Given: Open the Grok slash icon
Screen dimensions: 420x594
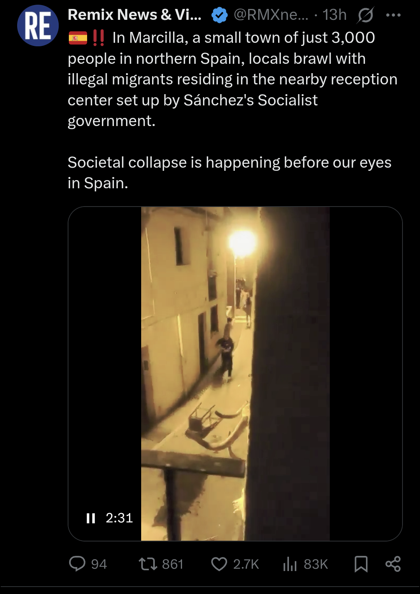Looking at the screenshot, I should point(366,15).
